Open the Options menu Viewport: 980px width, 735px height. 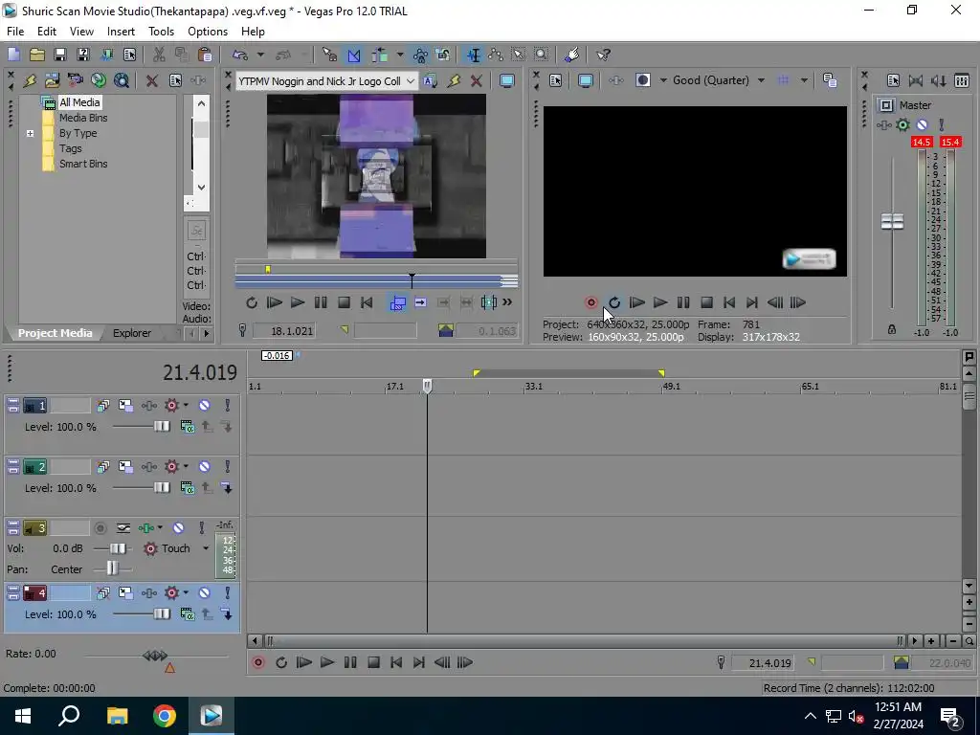click(x=208, y=32)
